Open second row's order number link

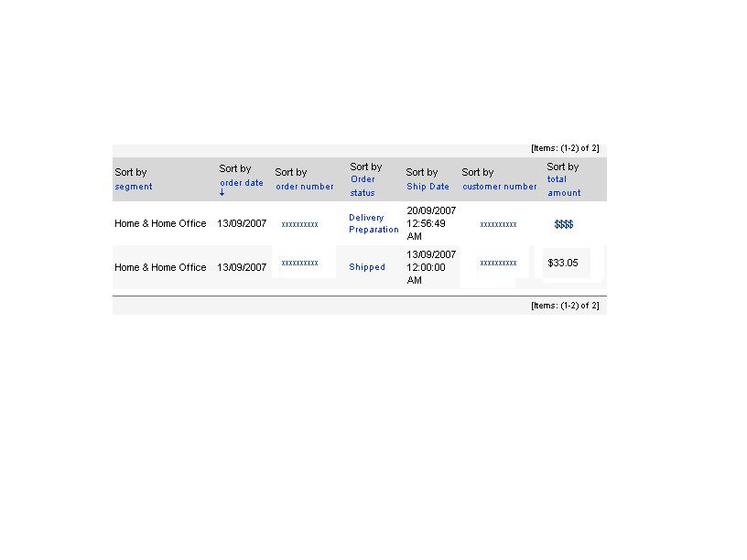(x=299, y=263)
